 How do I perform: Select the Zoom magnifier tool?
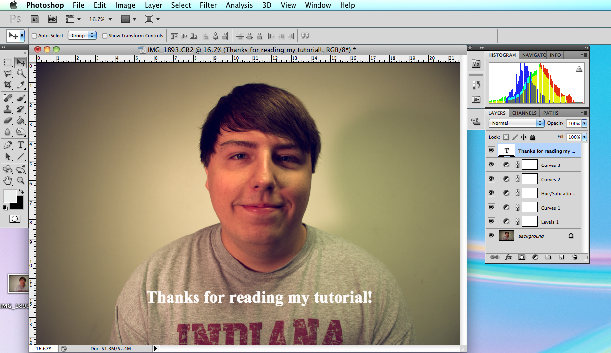coord(21,181)
